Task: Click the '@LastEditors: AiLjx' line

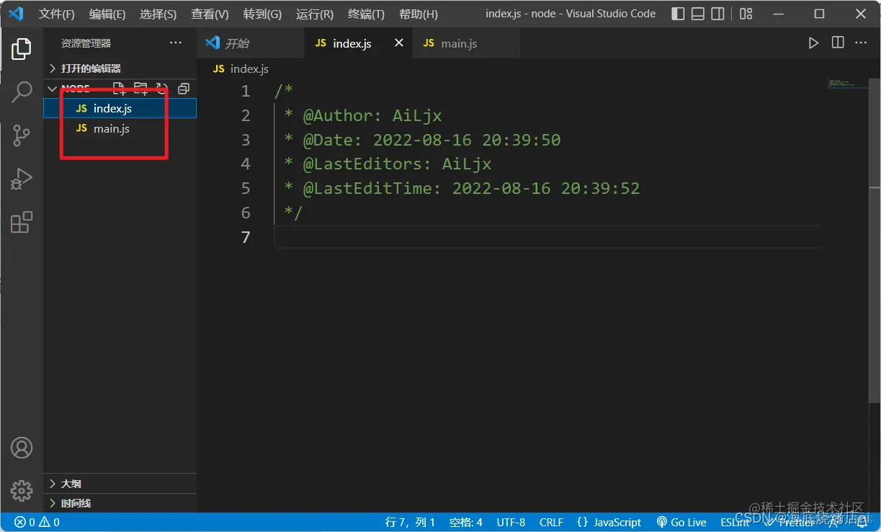Action: coord(388,164)
